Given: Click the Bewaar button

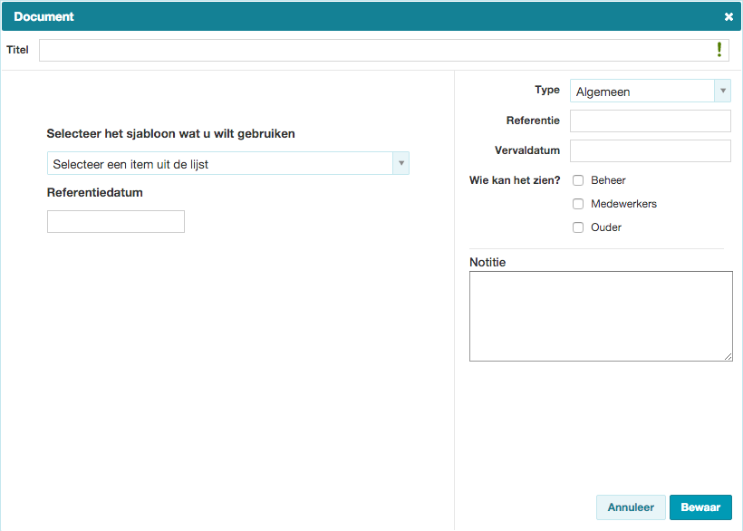Looking at the screenshot, I should click(x=700, y=507).
